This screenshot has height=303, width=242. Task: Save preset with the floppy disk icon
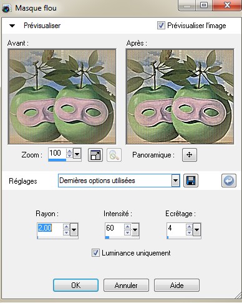pyautogui.click(x=191, y=181)
